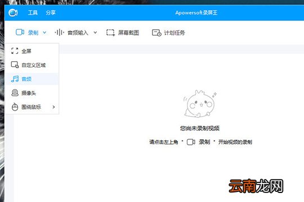304x202 pixels.
Task: Click 请点击左上角 hint text
Action: [164, 142]
